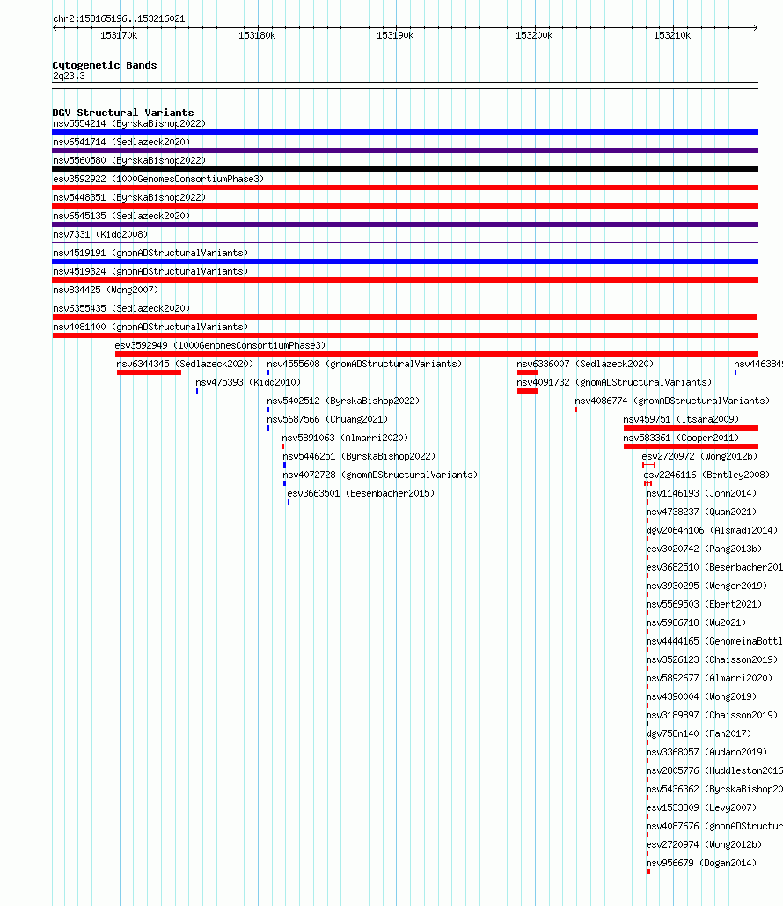Screen dimensions: 783x906
Task: Click nsv5891063 (Almarri2020) label
Action: coord(345,438)
